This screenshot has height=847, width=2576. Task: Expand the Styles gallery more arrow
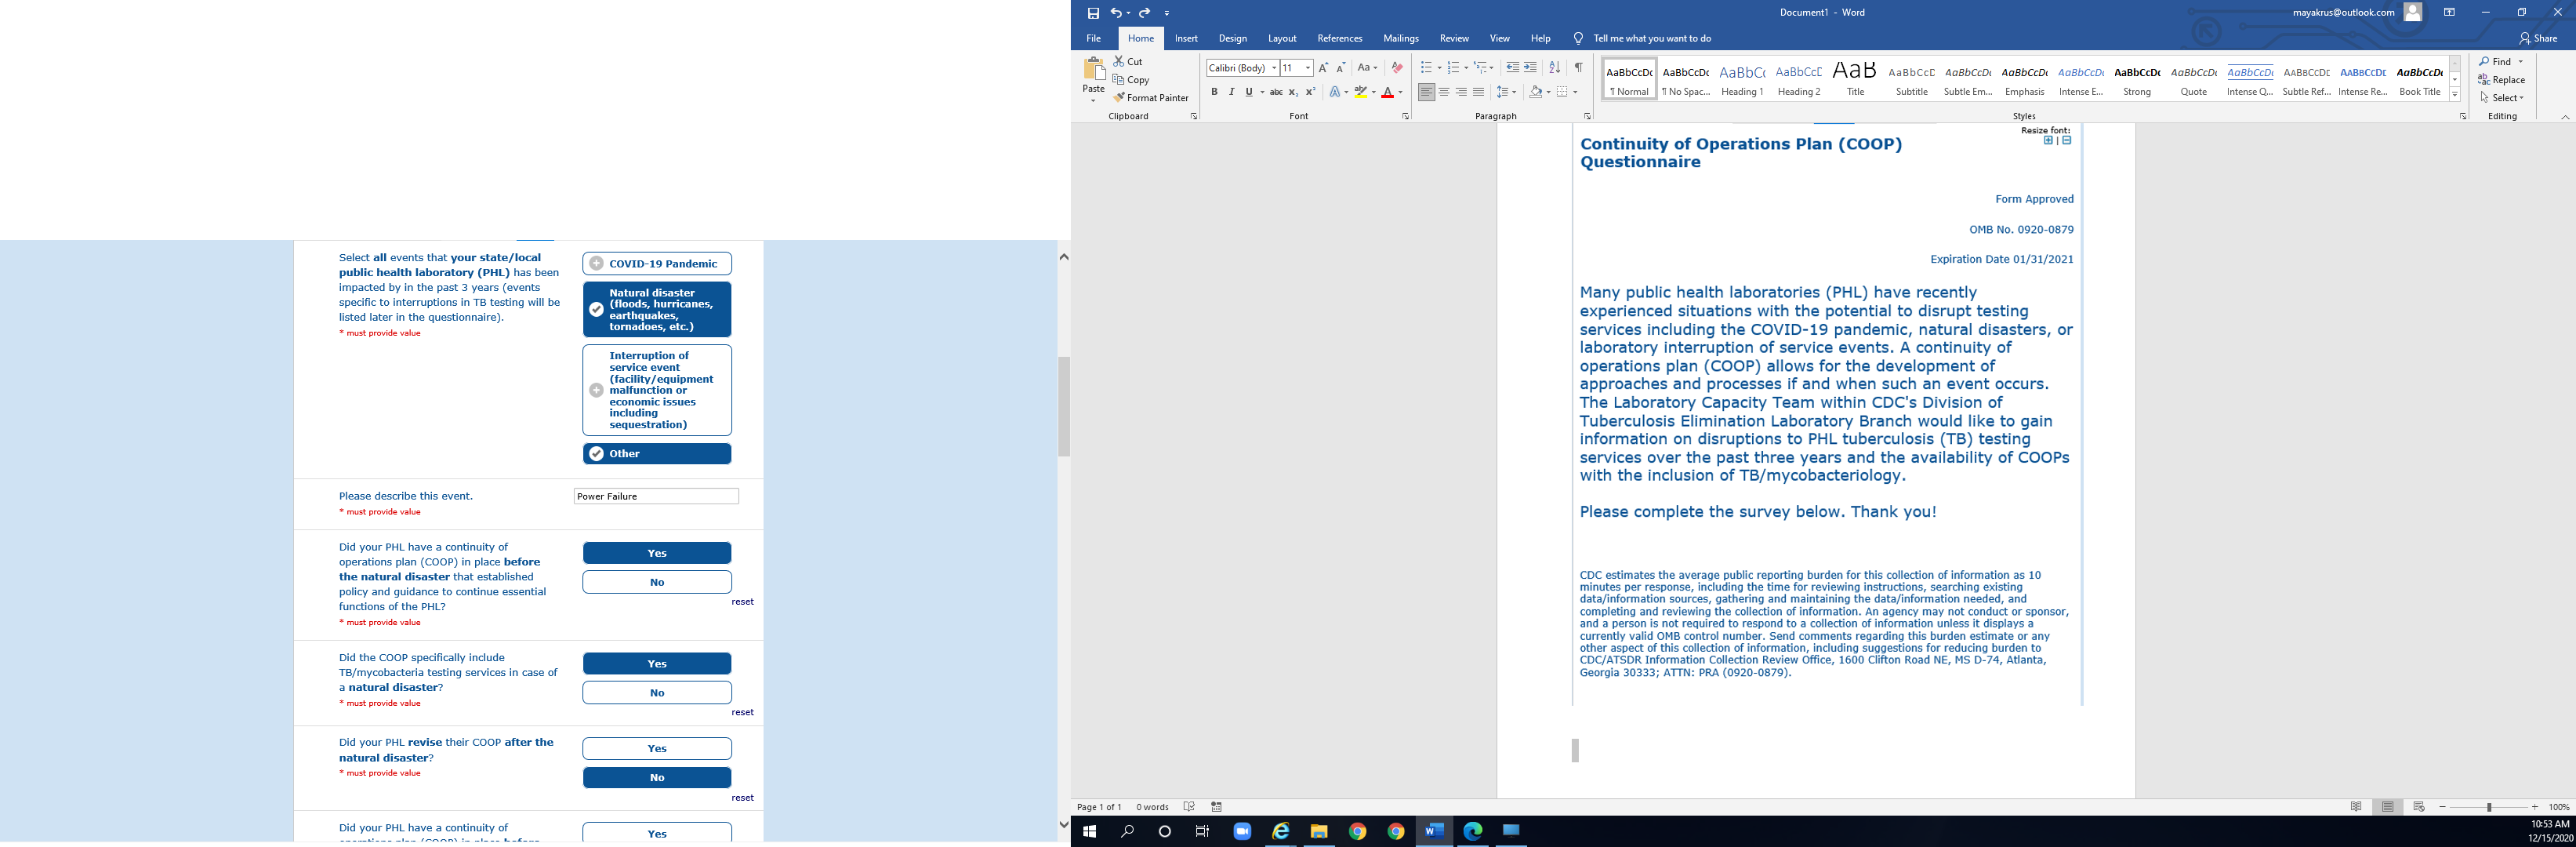pyautogui.click(x=2455, y=95)
